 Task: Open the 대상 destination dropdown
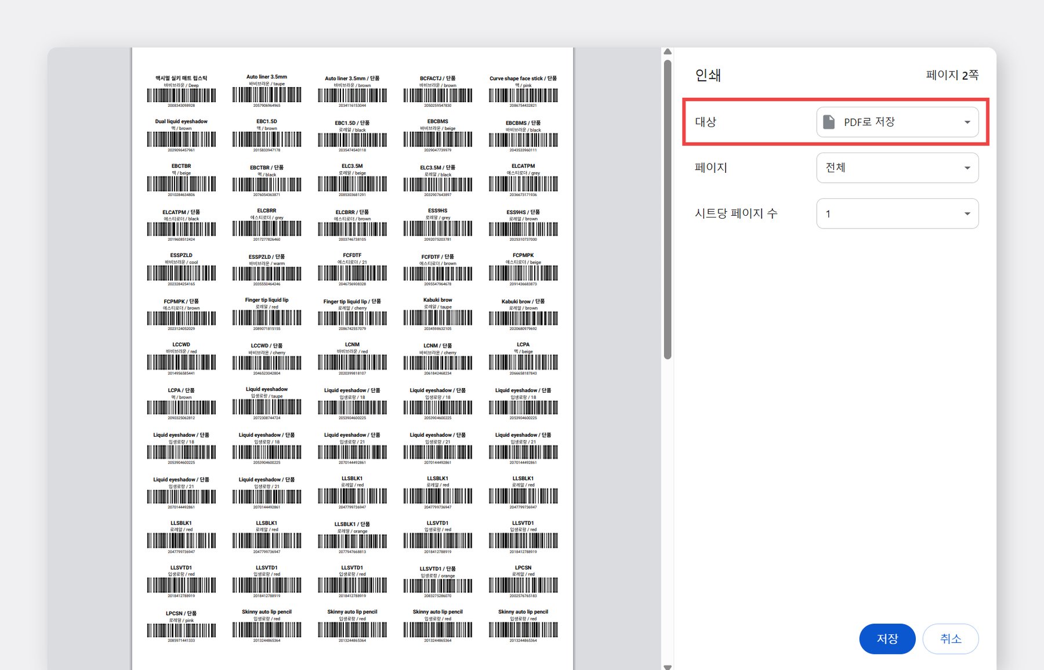897,122
